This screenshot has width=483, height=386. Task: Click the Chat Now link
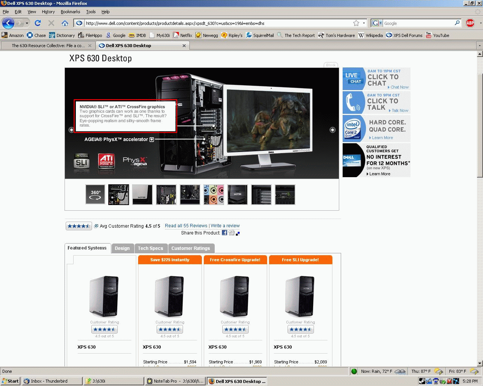click(399, 87)
